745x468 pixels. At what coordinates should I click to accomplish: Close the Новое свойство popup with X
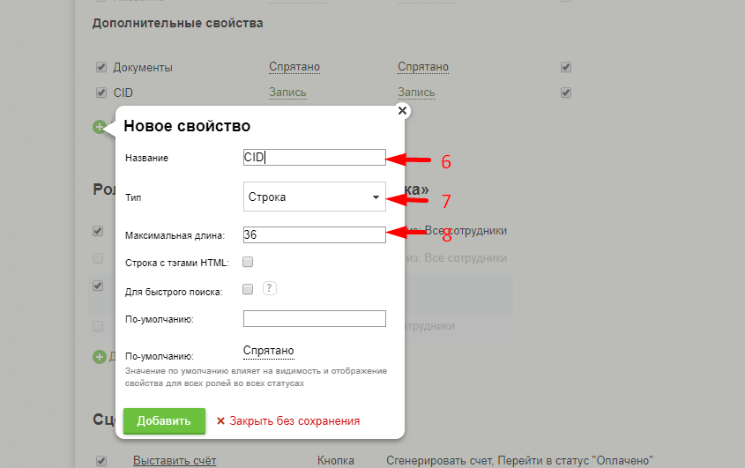pos(402,111)
